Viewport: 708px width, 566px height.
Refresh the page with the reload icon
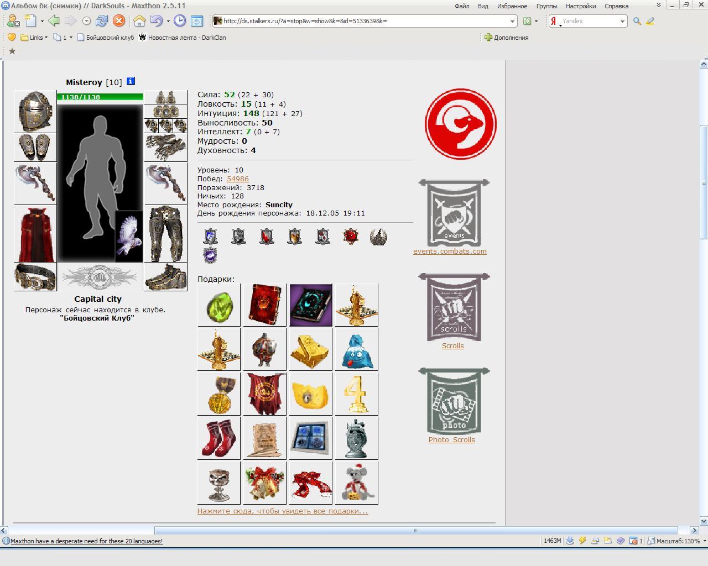[102, 21]
